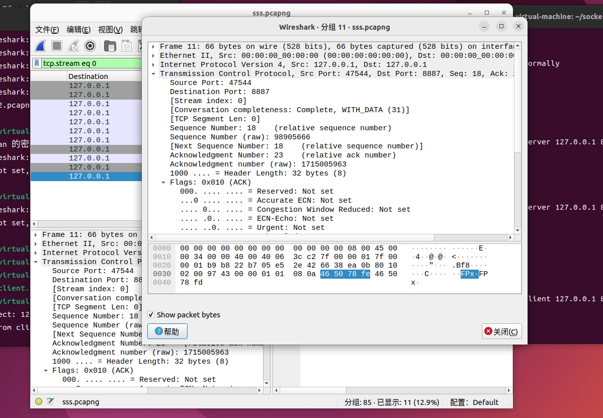Select Header Length: 32 bytes row in dialog

[x=258, y=173]
